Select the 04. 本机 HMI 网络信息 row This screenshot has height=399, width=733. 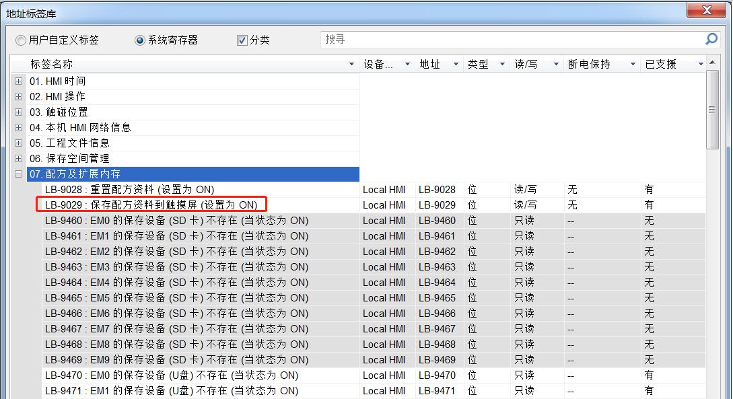tap(193, 128)
